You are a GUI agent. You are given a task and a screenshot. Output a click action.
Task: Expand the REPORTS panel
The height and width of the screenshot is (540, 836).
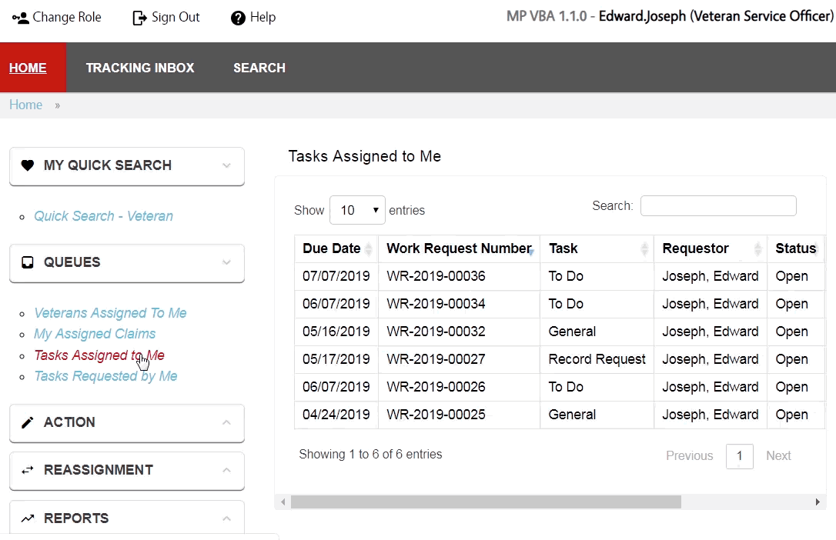226,517
